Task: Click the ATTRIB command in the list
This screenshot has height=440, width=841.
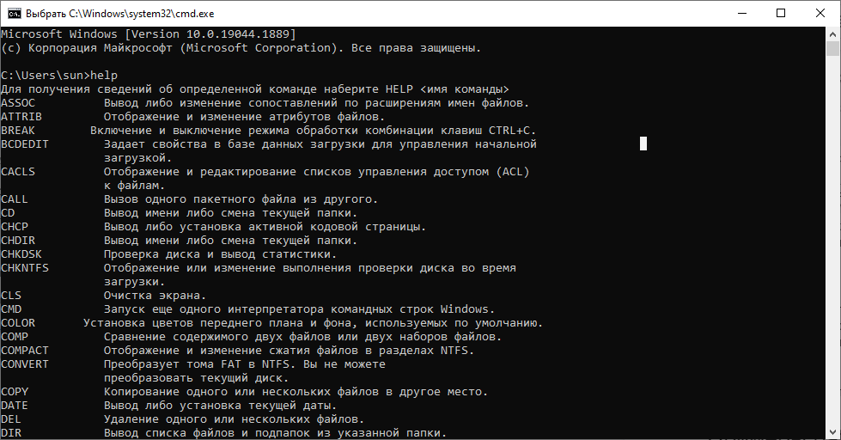Action: tap(21, 117)
